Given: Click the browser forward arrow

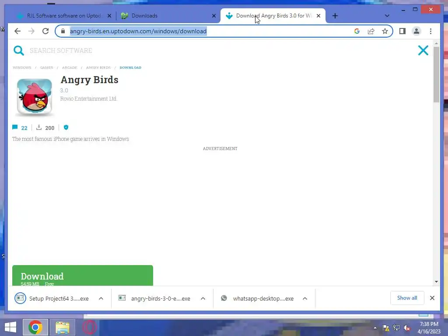Looking at the screenshot, I should [x=31, y=31].
